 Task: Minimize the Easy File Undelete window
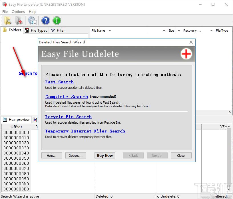[200, 4]
